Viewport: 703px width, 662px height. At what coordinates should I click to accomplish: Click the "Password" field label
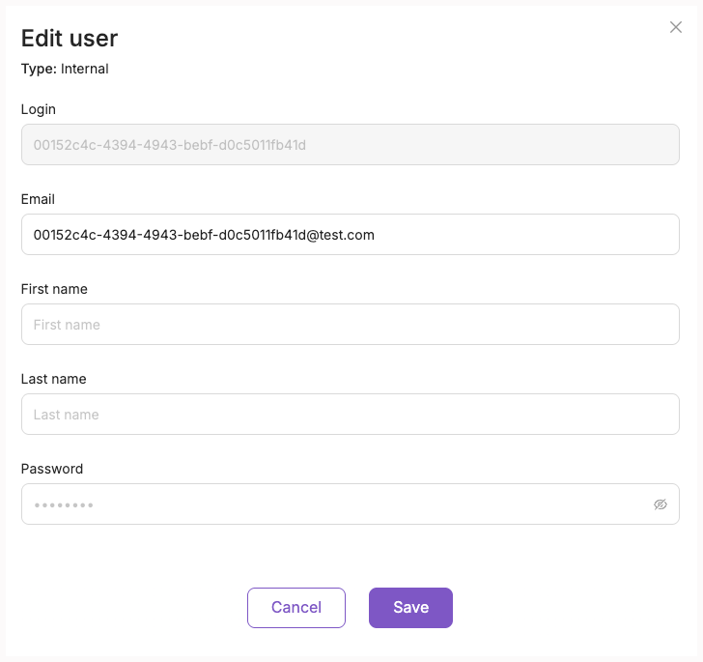pyautogui.click(x=52, y=469)
